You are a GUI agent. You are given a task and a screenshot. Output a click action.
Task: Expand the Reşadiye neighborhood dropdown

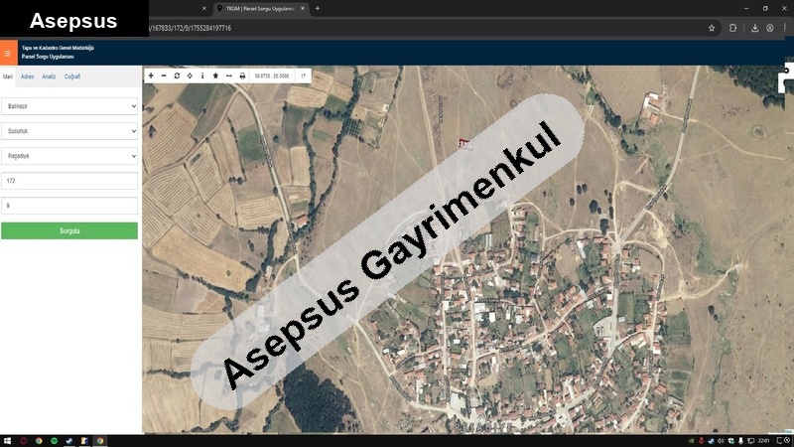(69, 156)
